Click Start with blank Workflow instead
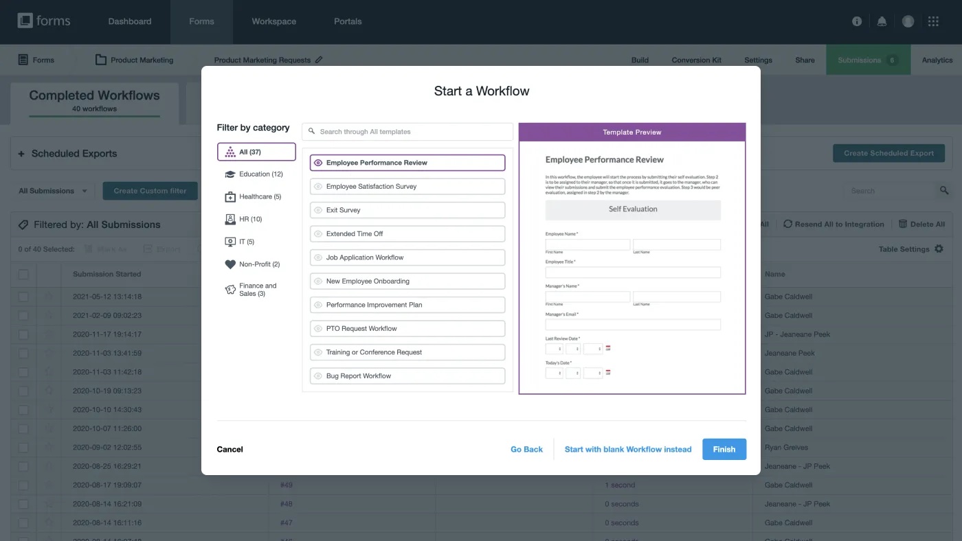Viewport: 962px width, 541px height. click(627, 449)
